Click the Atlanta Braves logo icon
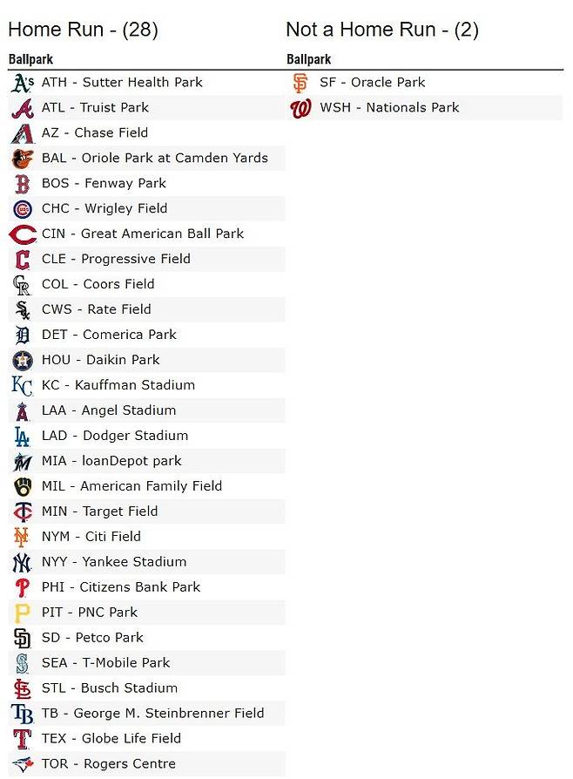573x779 pixels. pyautogui.click(x=23, y=108)
